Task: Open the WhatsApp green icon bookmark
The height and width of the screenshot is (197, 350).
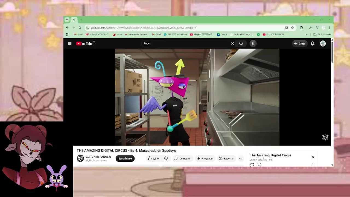Action: (258, 34)
